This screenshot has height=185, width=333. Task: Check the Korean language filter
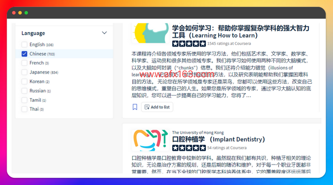tap(24, 82)
